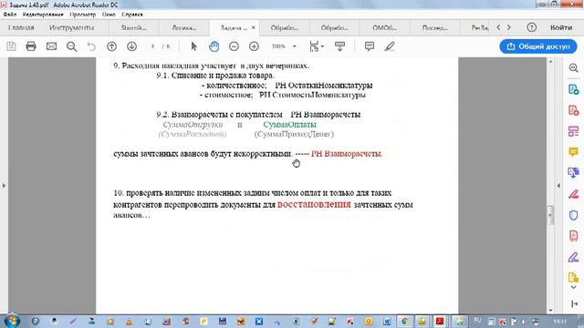
Task: Show previous tabs with left chevron
Action: (498, 27)
